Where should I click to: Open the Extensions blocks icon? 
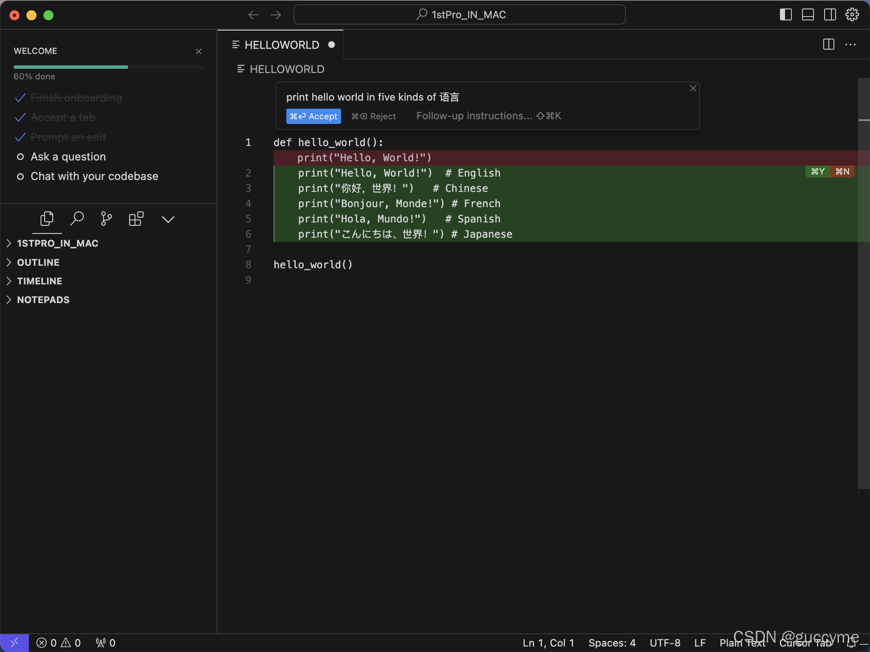point(136,219)
